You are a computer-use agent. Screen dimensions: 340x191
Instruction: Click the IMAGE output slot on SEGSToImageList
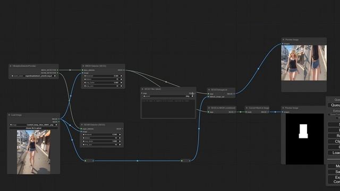point(234,94)
